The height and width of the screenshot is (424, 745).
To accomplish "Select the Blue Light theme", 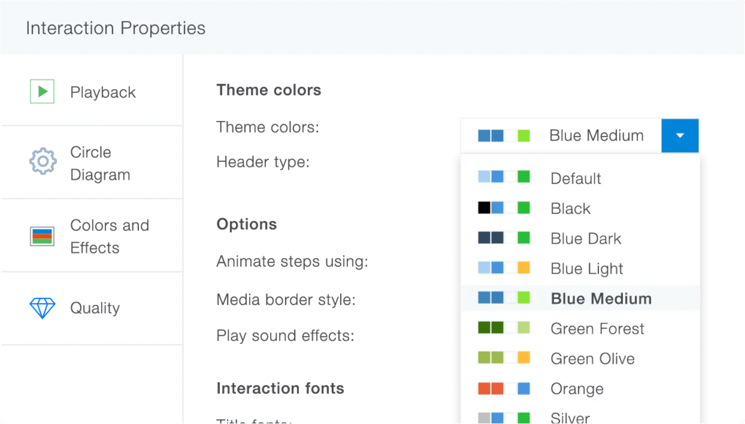I will coord(586,269).
